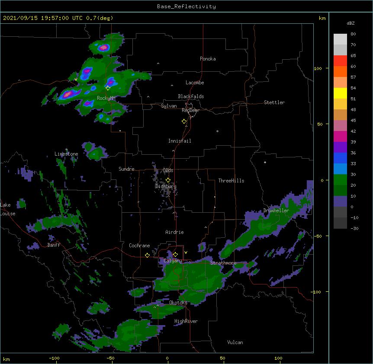Click the Limestone label
The image size is (373, 364).
point(66,154)
